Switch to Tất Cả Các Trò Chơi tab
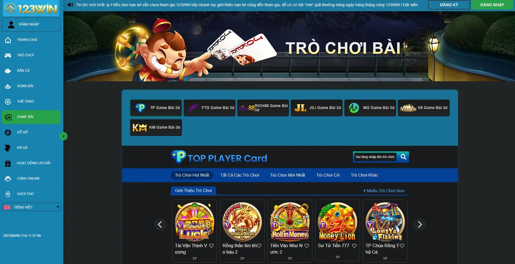 (x=240, y=175)
